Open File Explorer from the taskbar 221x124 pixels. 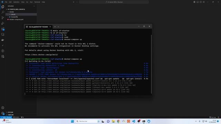pos(113,121)
